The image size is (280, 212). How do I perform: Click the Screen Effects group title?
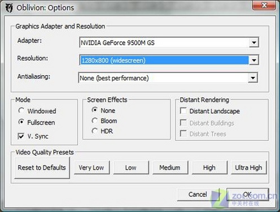tap(107, 99)
